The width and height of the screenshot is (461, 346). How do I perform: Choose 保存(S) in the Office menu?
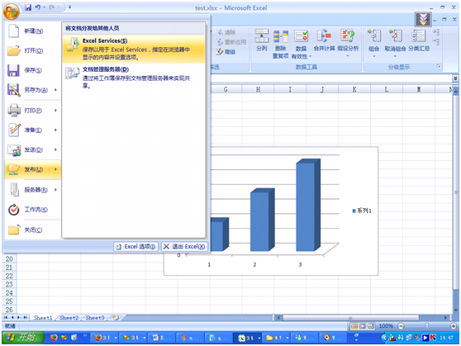32,70
